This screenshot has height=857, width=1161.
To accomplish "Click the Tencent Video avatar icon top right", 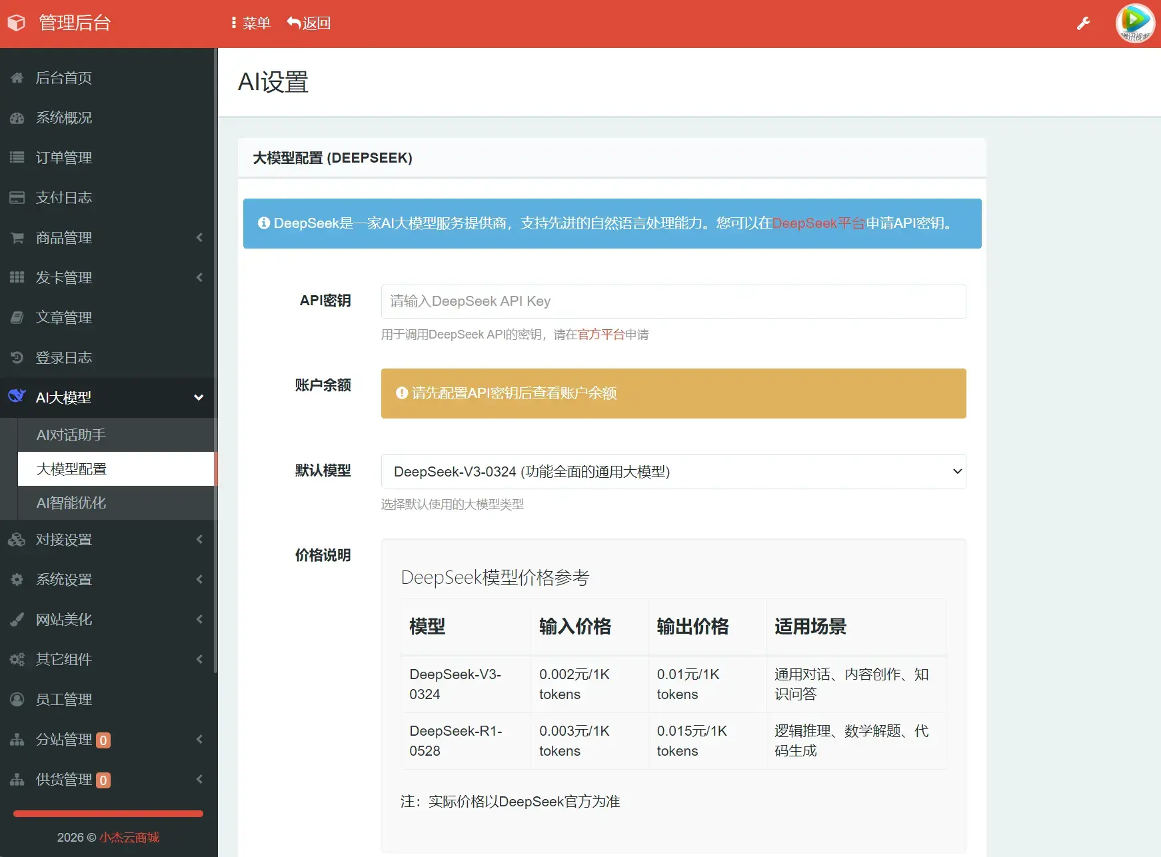I will [x=1134, y=23].
